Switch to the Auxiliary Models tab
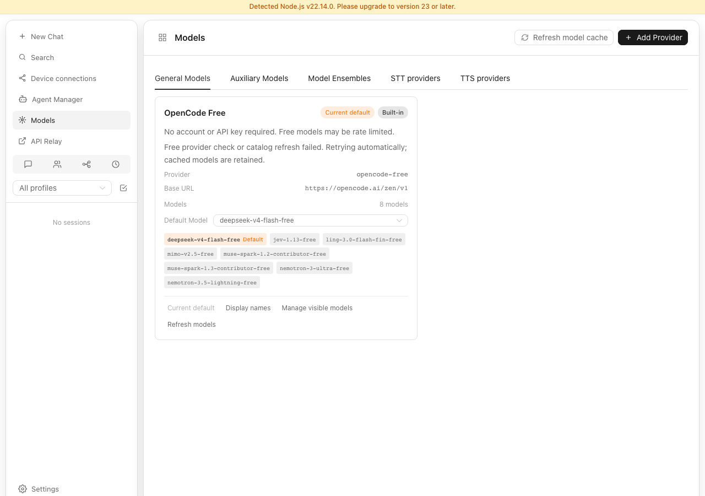The image size is (705, 496). tap(259, 78)
